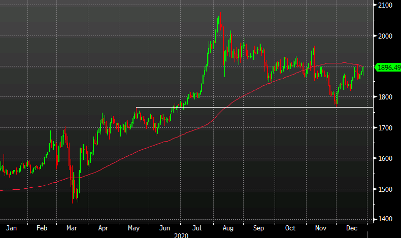Select the Jul label on time axis
Image resolution: width=401 pixels, height=238 pixels.
pos(197,228)
